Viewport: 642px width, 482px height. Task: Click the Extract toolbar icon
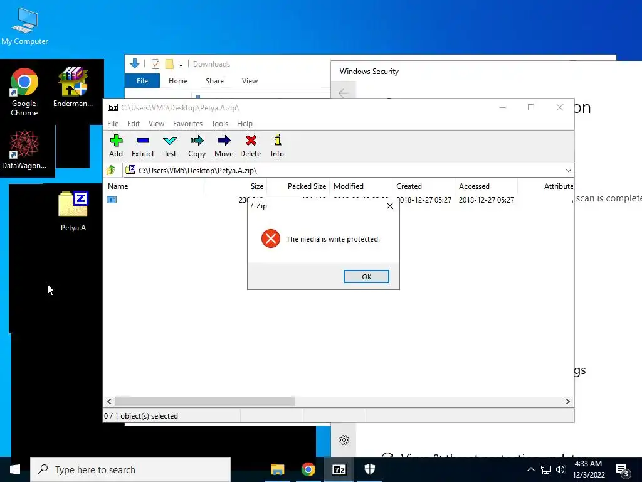[143, 146]
